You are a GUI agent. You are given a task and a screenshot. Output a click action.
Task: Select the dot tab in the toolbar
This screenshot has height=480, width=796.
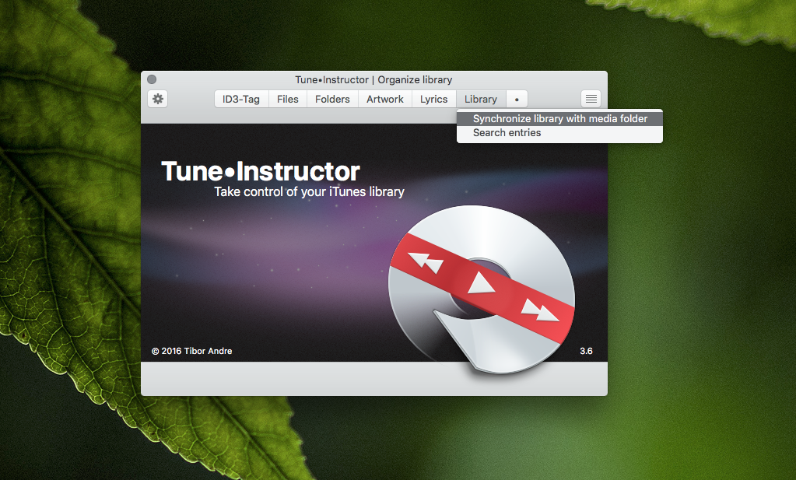point(517,100)
